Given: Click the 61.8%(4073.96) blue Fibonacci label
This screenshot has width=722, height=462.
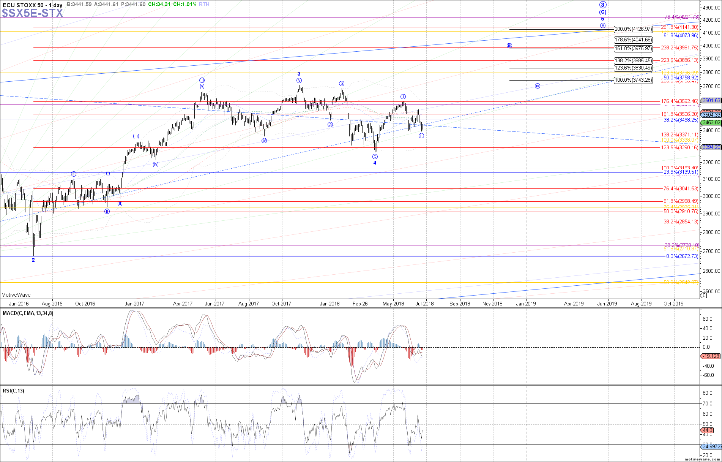Looking at the screenshot, I should [x=681, y=36].
